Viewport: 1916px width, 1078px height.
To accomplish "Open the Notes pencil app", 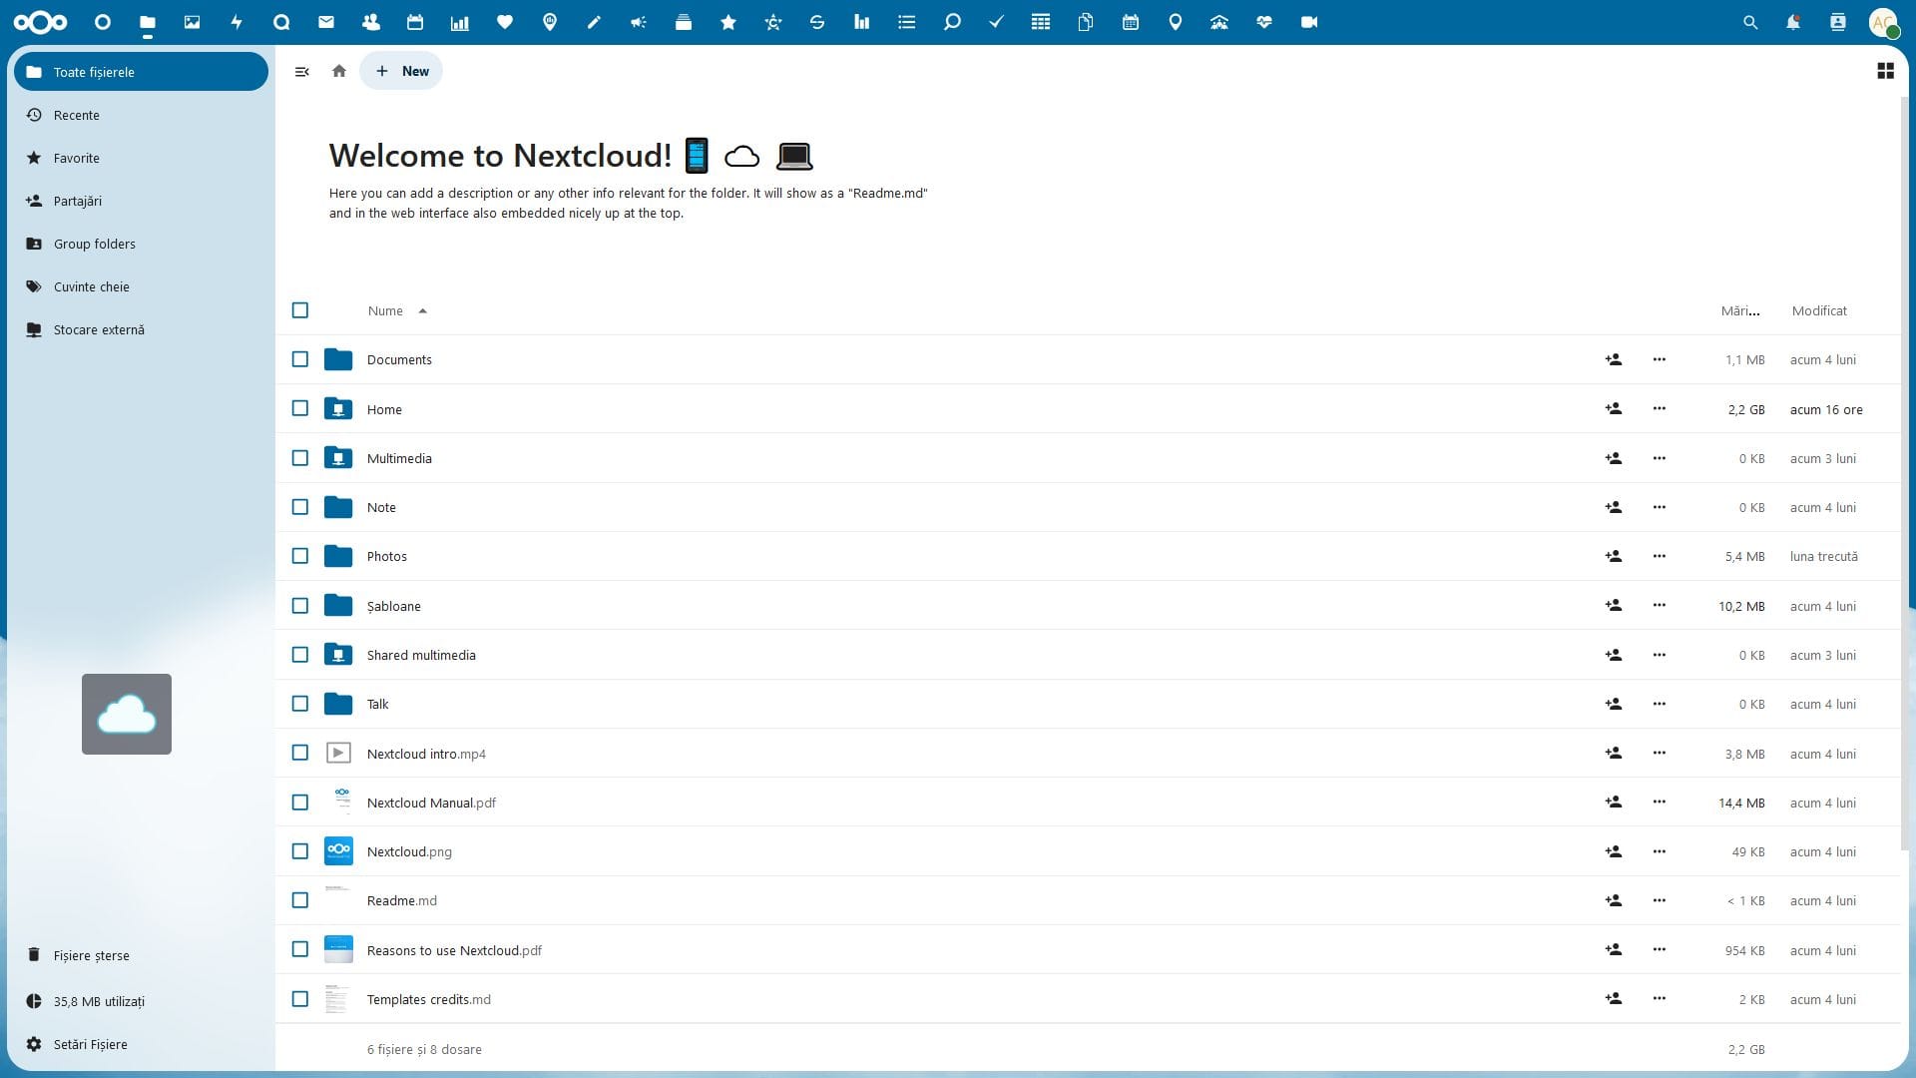I will [594, 22].
